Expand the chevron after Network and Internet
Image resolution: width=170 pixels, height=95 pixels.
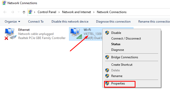(94, 12)
